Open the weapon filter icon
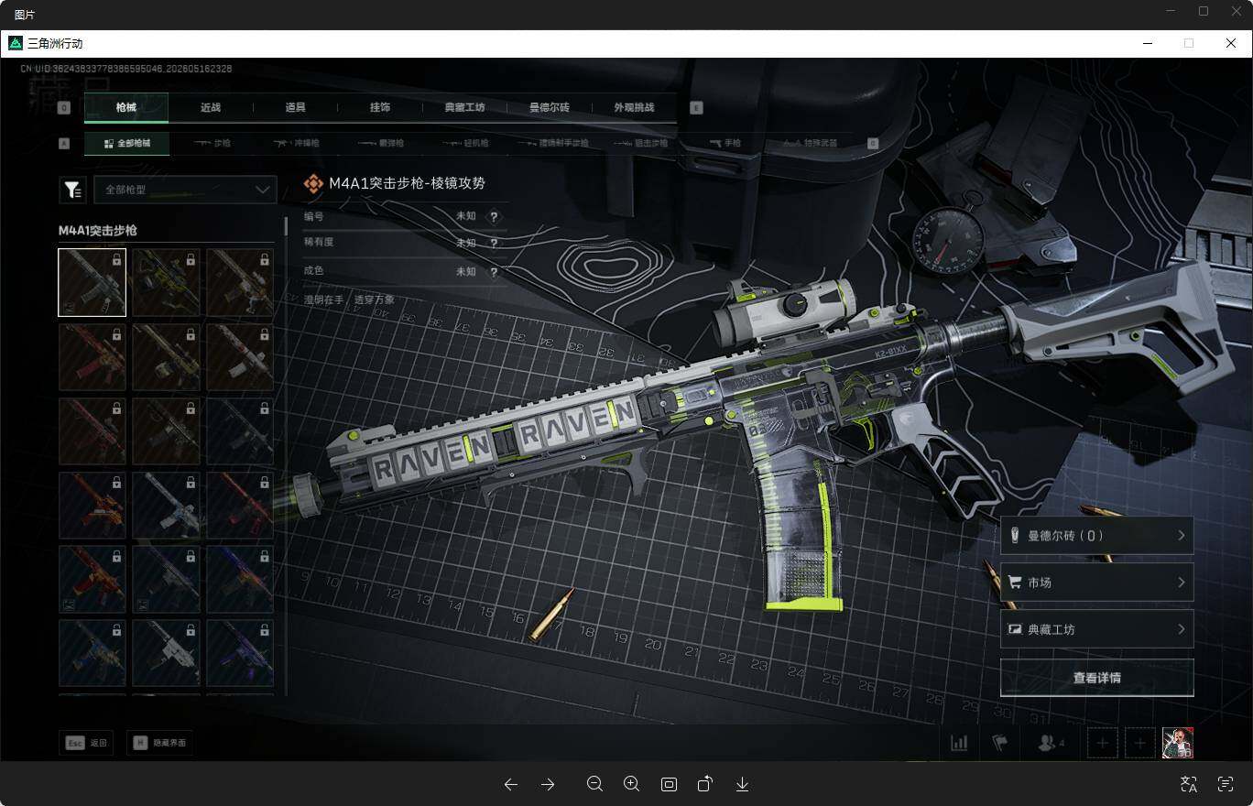This screenshot has width=1253, height=806. tap(72, 190)
